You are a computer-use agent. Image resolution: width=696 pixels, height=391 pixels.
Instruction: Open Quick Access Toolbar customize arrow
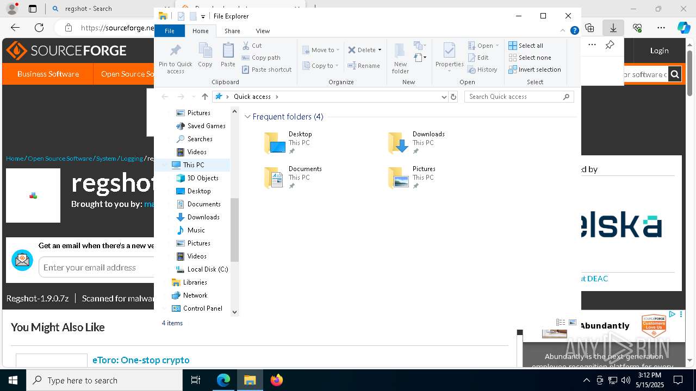pos(203,16)
